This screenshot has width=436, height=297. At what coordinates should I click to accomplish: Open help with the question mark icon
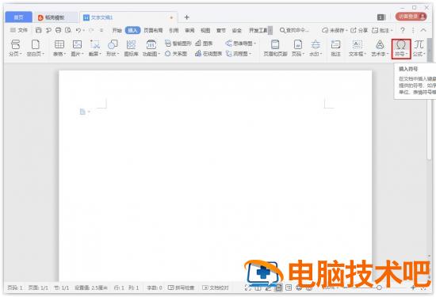(x=403, y=30)
